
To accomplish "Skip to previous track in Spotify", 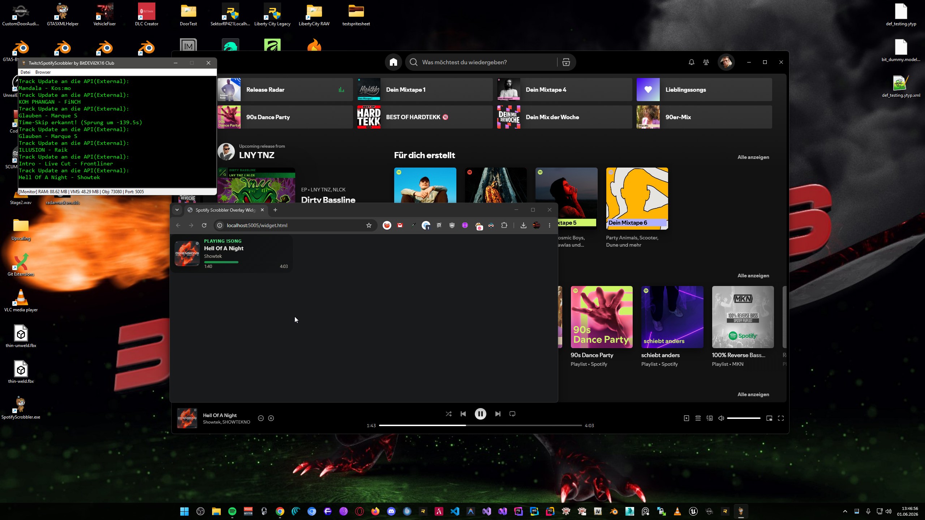I will click(463, 414).
